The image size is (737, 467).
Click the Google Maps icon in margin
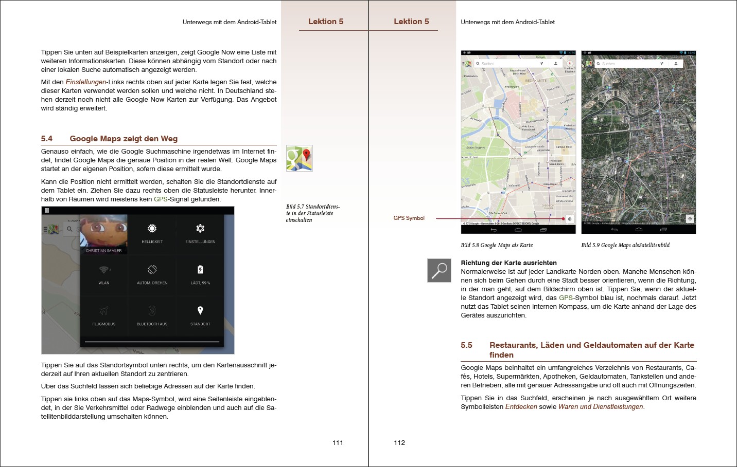[x=299, y=158]
